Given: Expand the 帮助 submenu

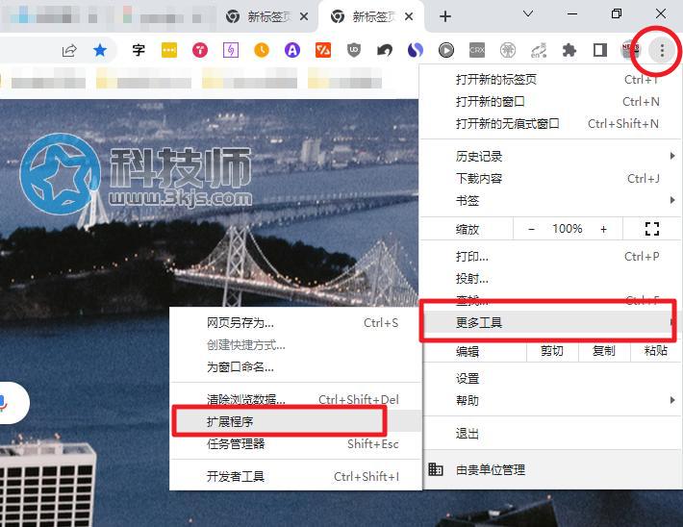Looking at the screenshot, I should [549, 401].
